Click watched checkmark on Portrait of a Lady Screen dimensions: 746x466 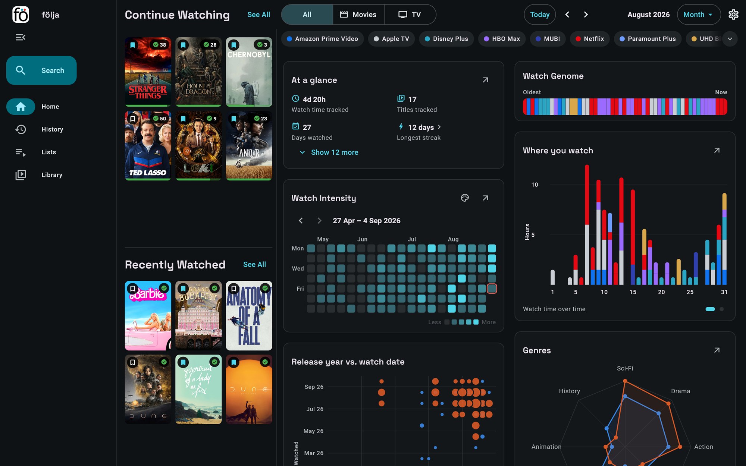click(x=214, y=362)
